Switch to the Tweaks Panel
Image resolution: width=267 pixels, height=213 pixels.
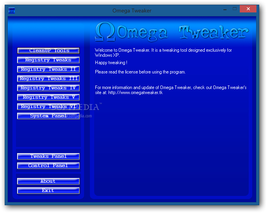(48, 156)
